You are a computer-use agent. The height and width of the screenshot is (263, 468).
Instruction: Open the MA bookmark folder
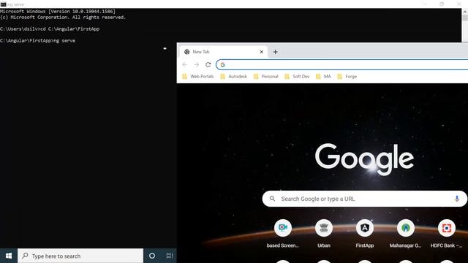323,77
